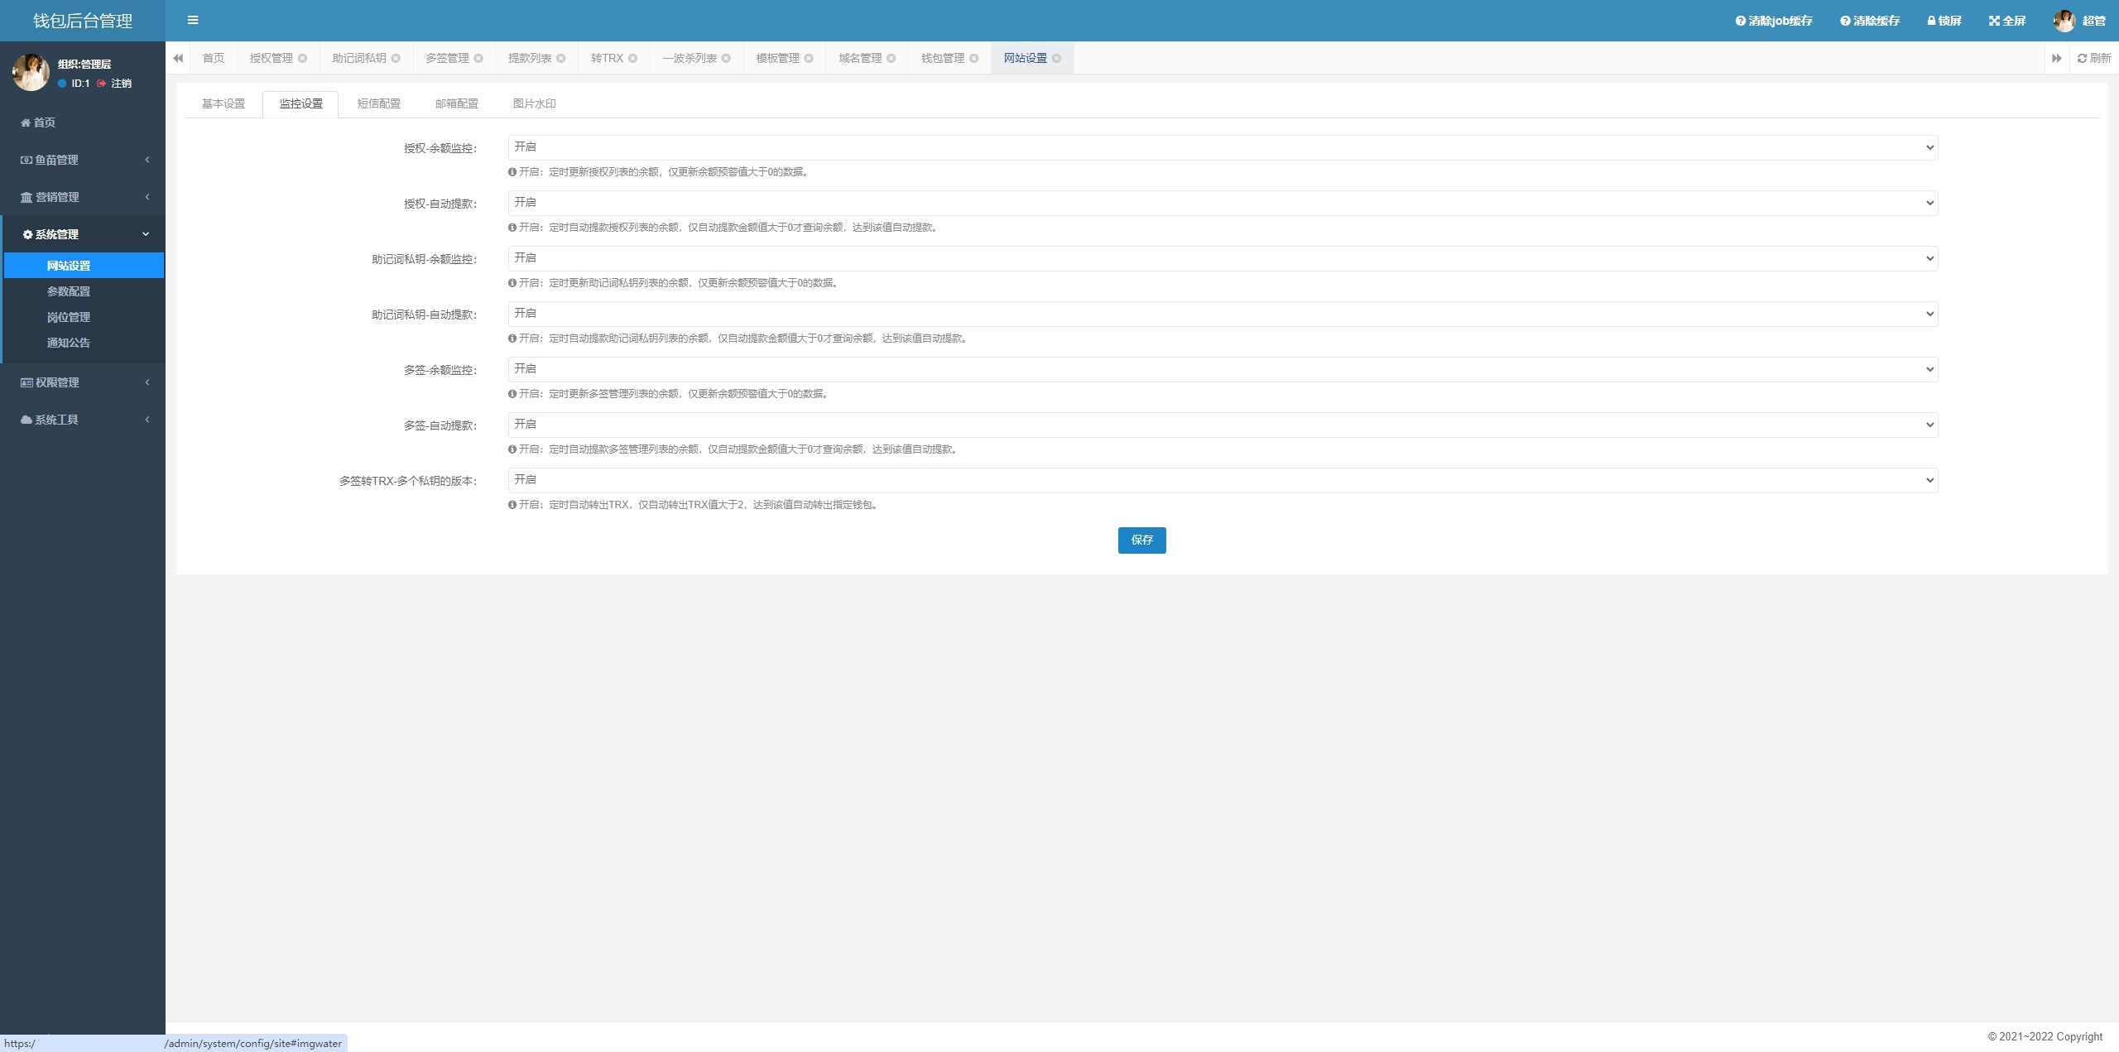The height and width of the screenshot is (1052, 2119).
Task: Switch to the 图片水印 tab
Action: click(x=534, y=103)
